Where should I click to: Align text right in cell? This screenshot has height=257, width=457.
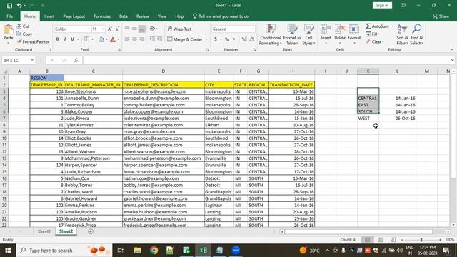click(x=141, y=39)
